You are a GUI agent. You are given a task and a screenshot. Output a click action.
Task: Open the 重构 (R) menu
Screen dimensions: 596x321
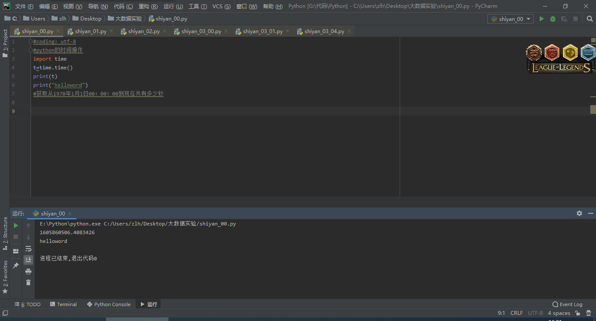coord(148,6)
